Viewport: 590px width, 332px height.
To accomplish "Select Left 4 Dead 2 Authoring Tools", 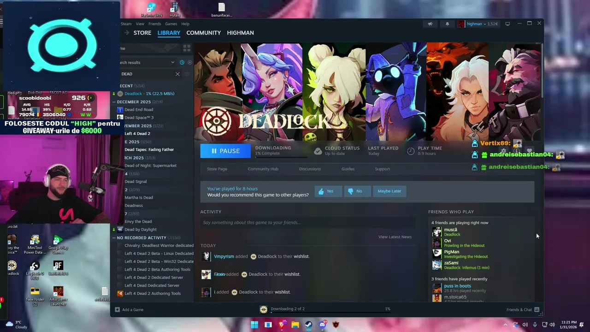I will coord(153,293).
